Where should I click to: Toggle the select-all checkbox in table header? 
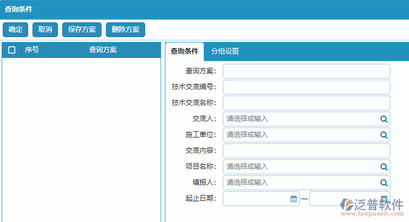click(x=12, y=50)
